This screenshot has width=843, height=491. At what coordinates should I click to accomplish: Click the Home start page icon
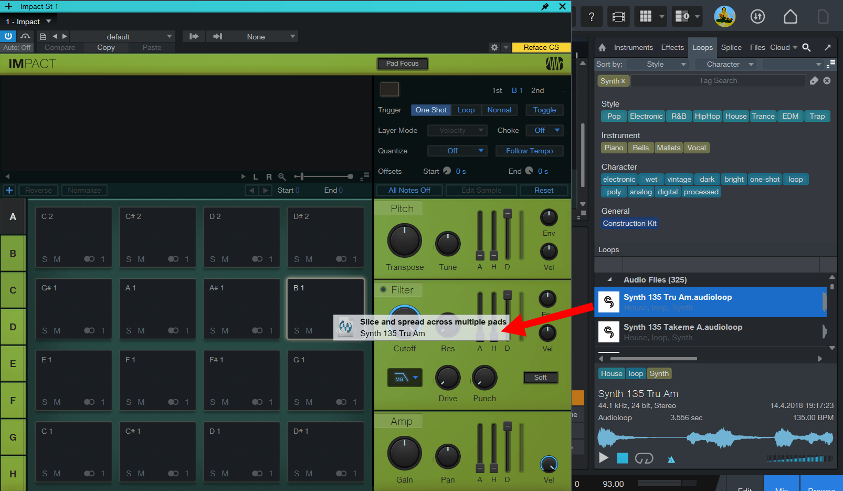click(x=791, y=17)
